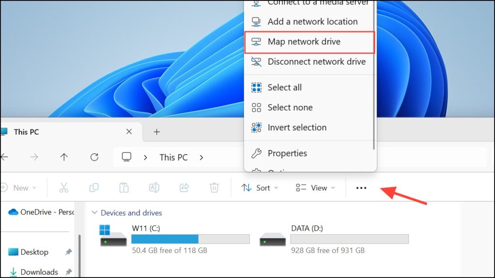Open the See more three-dots menu

361,188
